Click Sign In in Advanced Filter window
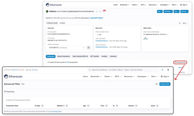 point(165,77)
